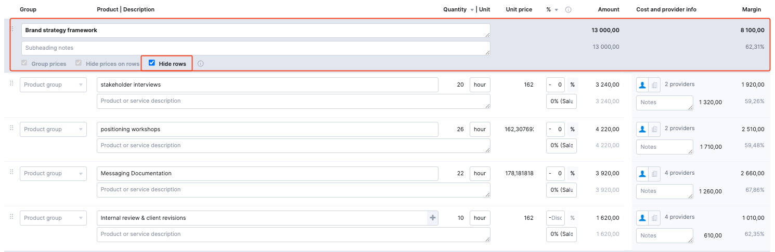Click the person icon on stakeholder interviews row

point(642,85)
